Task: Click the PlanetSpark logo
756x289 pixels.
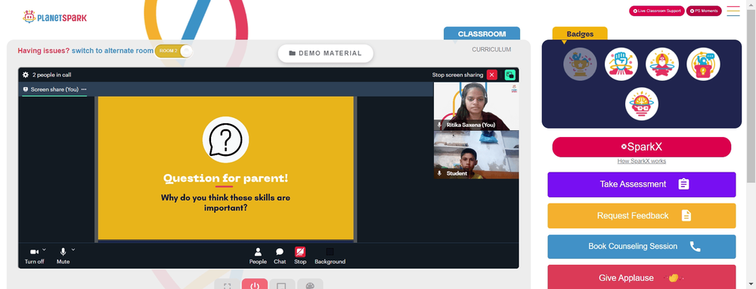Action: [54, 17]
